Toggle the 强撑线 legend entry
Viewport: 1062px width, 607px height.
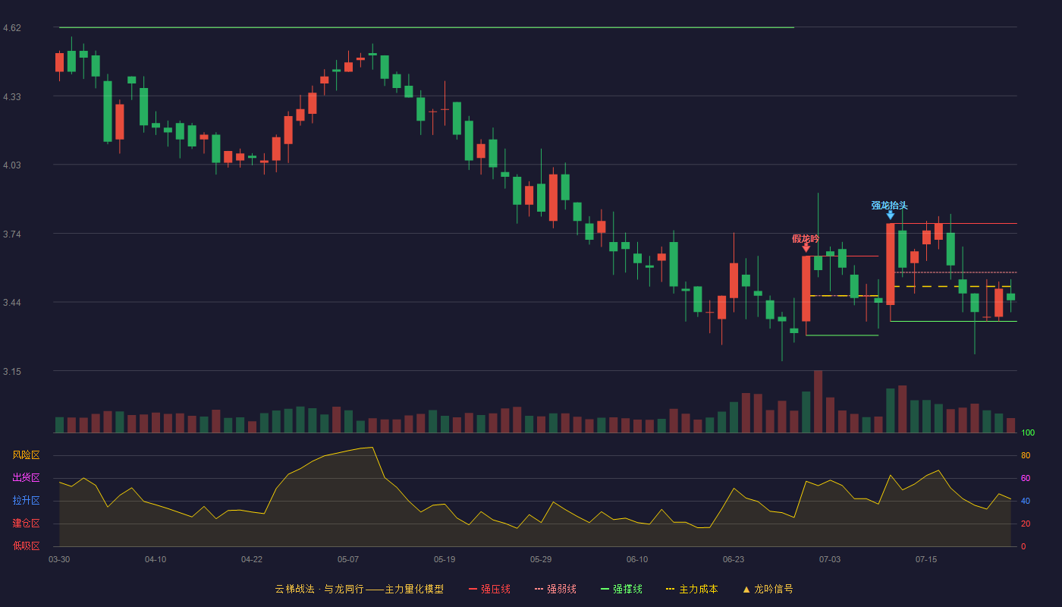tap(621, 589)
